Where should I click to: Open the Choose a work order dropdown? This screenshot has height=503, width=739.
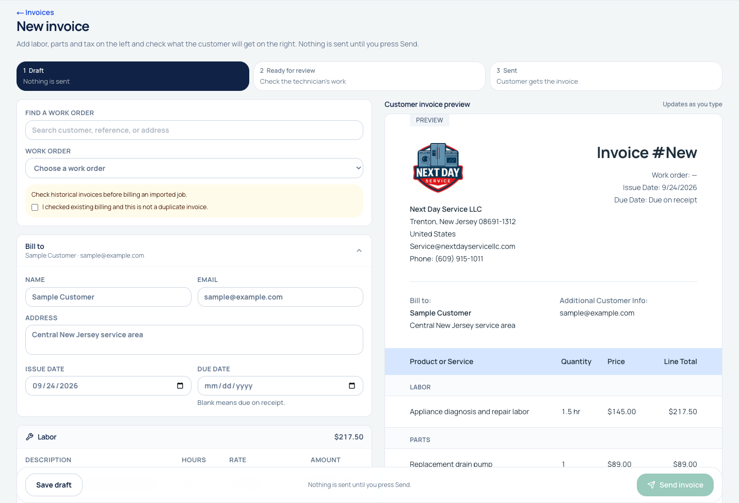click(194, 168)
